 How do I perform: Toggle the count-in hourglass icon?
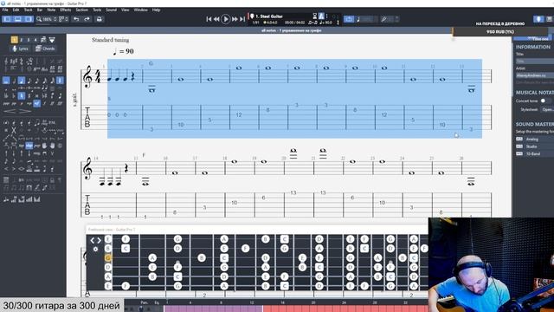(x=314, y=16)
